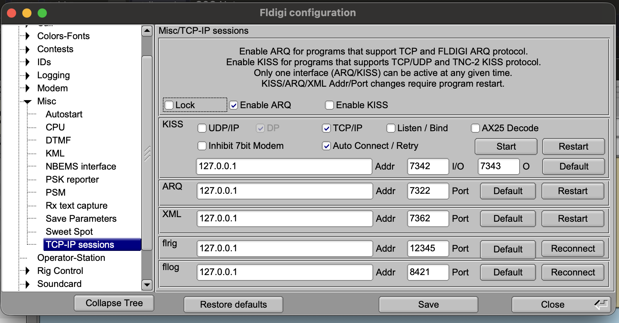Open the DTMF settings page

coord(58,140)
